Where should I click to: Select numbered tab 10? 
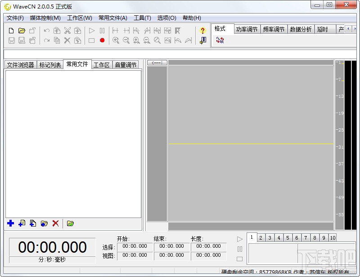coord(333,238)
